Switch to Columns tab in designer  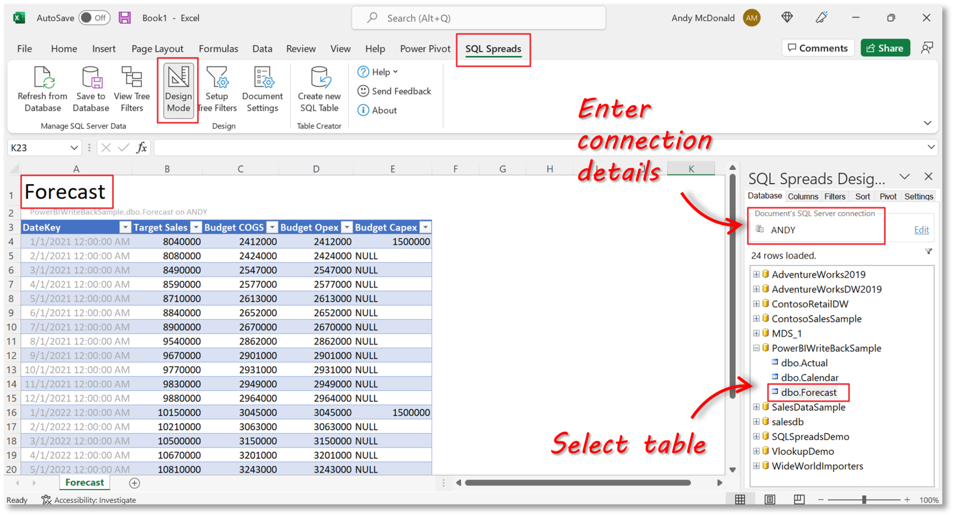(803, 196)
